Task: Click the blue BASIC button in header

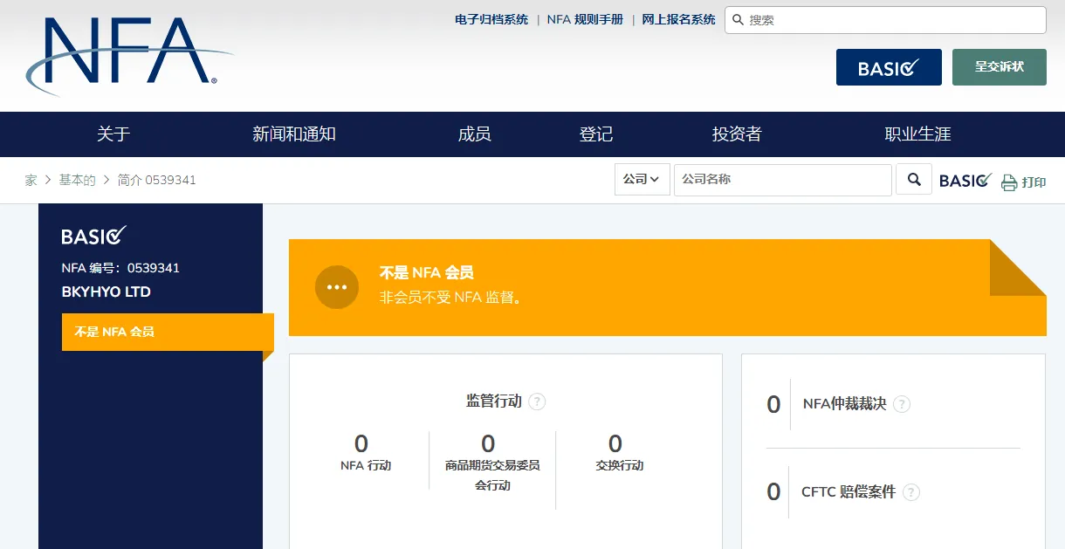Action: [889, 67]
